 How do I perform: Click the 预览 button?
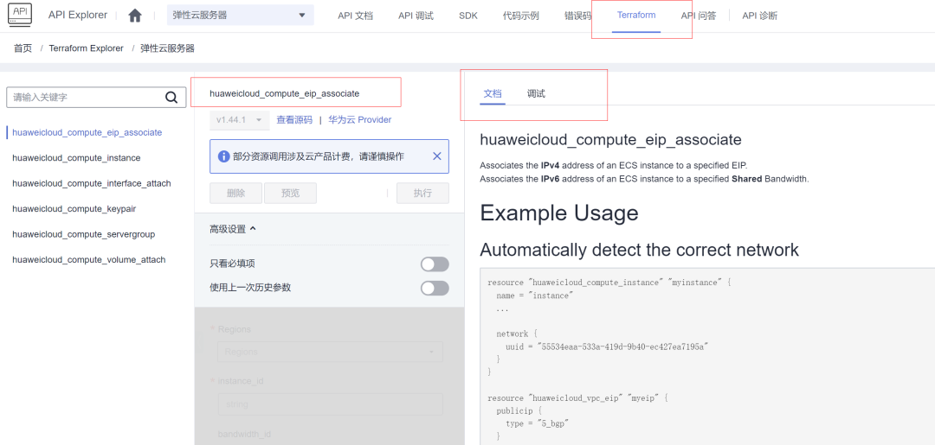290,194
